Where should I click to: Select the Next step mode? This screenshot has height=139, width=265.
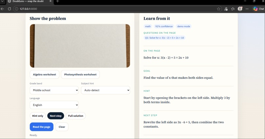[x=56, y=116]
